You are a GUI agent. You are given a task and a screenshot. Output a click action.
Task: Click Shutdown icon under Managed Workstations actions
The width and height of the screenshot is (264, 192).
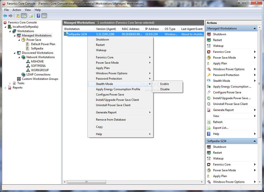coord(209,34)
